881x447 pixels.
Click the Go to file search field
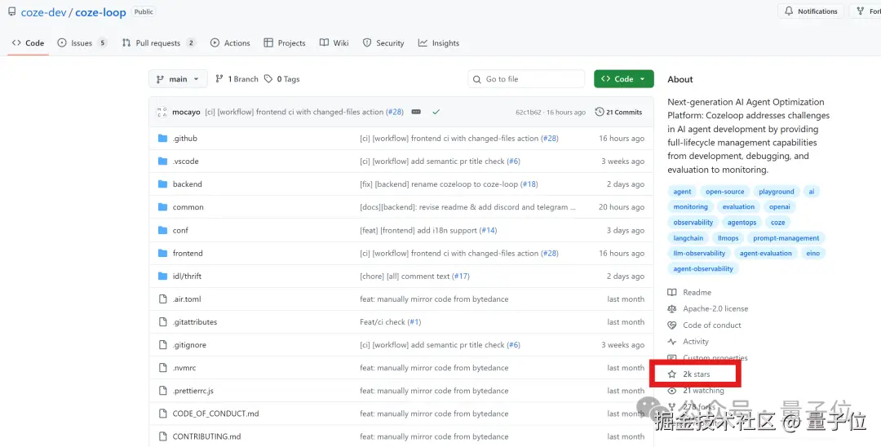(526, 79)
